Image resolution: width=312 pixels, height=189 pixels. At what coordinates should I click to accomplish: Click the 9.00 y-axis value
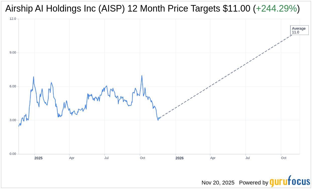point(13,53)
